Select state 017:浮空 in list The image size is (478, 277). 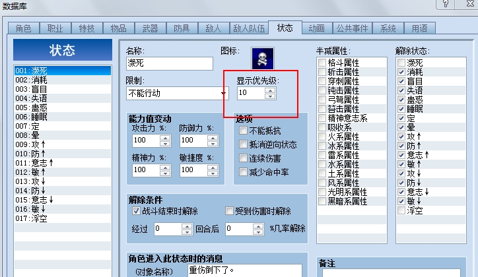click(63, 218)
